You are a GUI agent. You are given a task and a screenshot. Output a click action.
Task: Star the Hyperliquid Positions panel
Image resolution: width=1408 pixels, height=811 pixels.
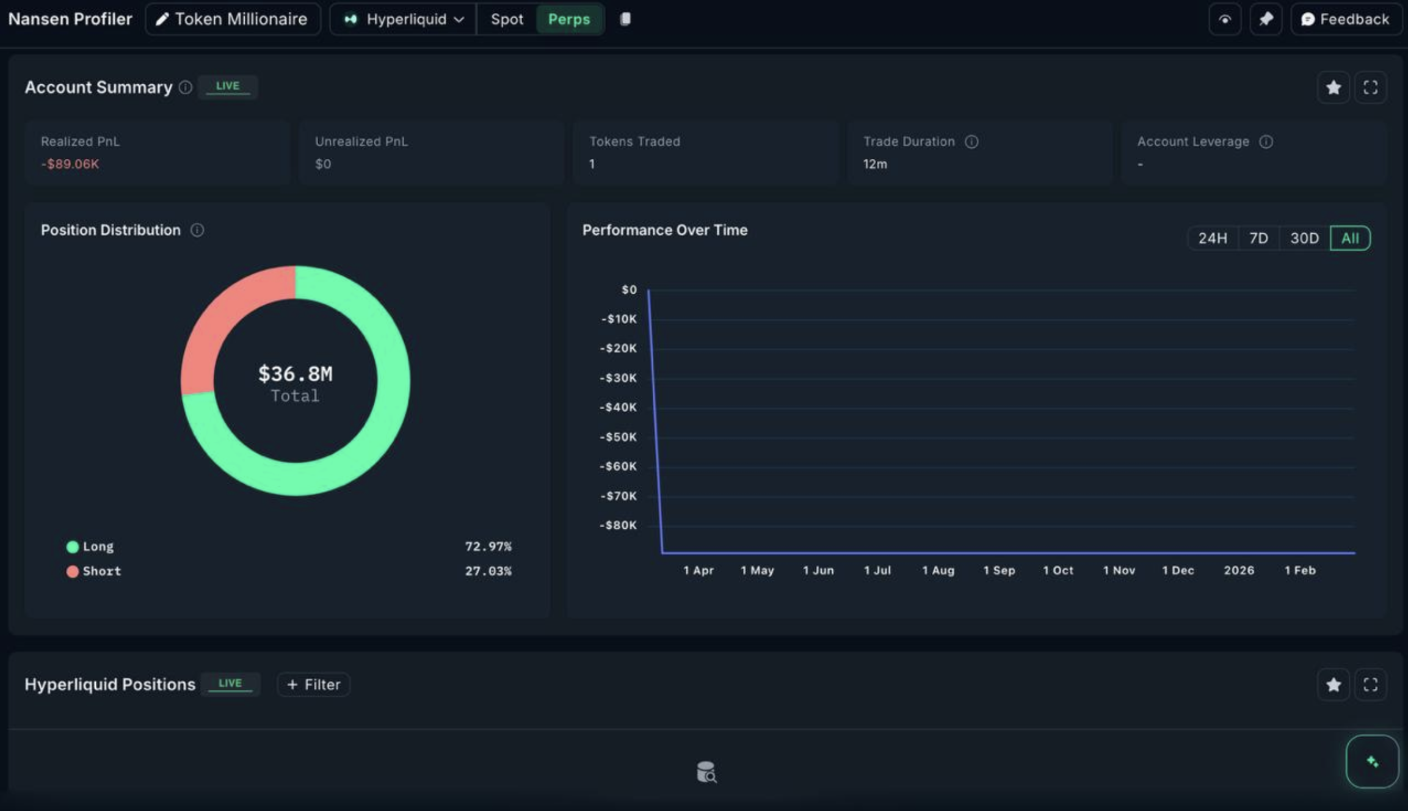click(1333, 685)
